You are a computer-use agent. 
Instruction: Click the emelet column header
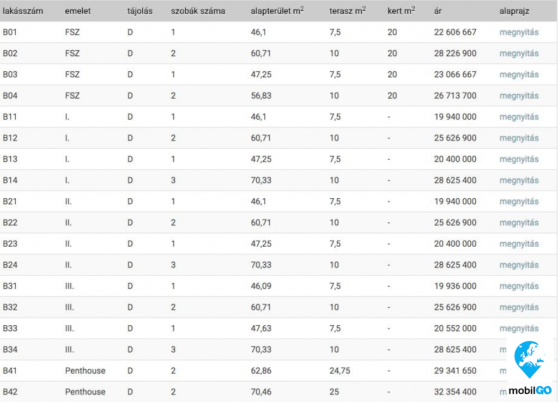(x=78, y=11)
